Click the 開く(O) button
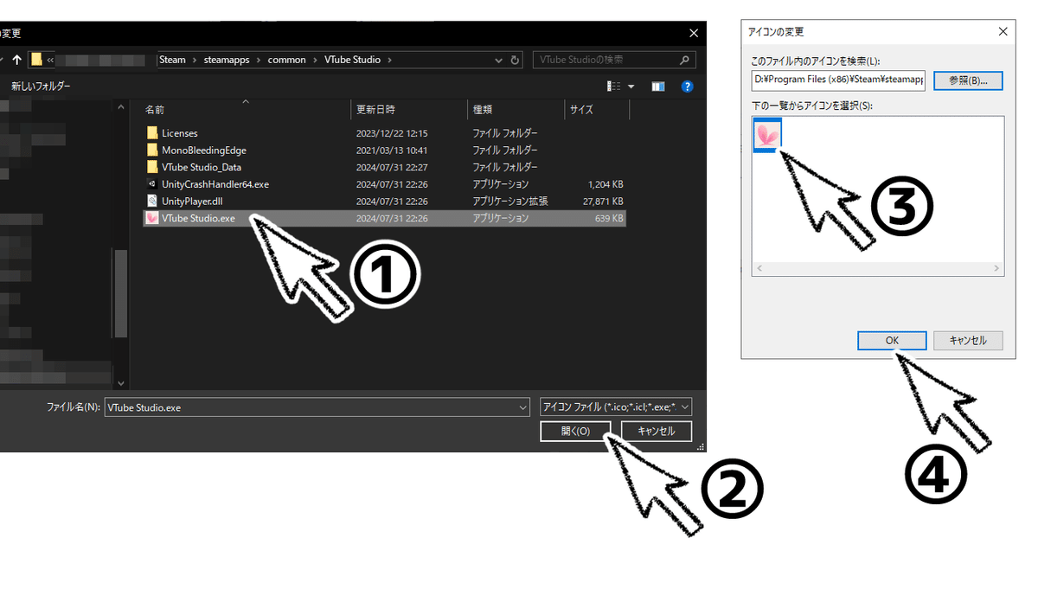The height and width of the screenshot is (615, 1038). point(575,431)
